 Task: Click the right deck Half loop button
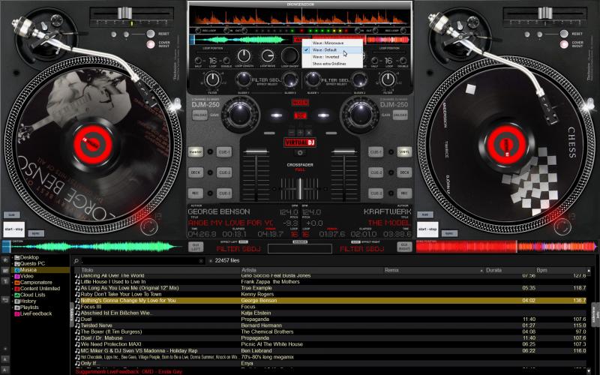click(x=374, y=61)
